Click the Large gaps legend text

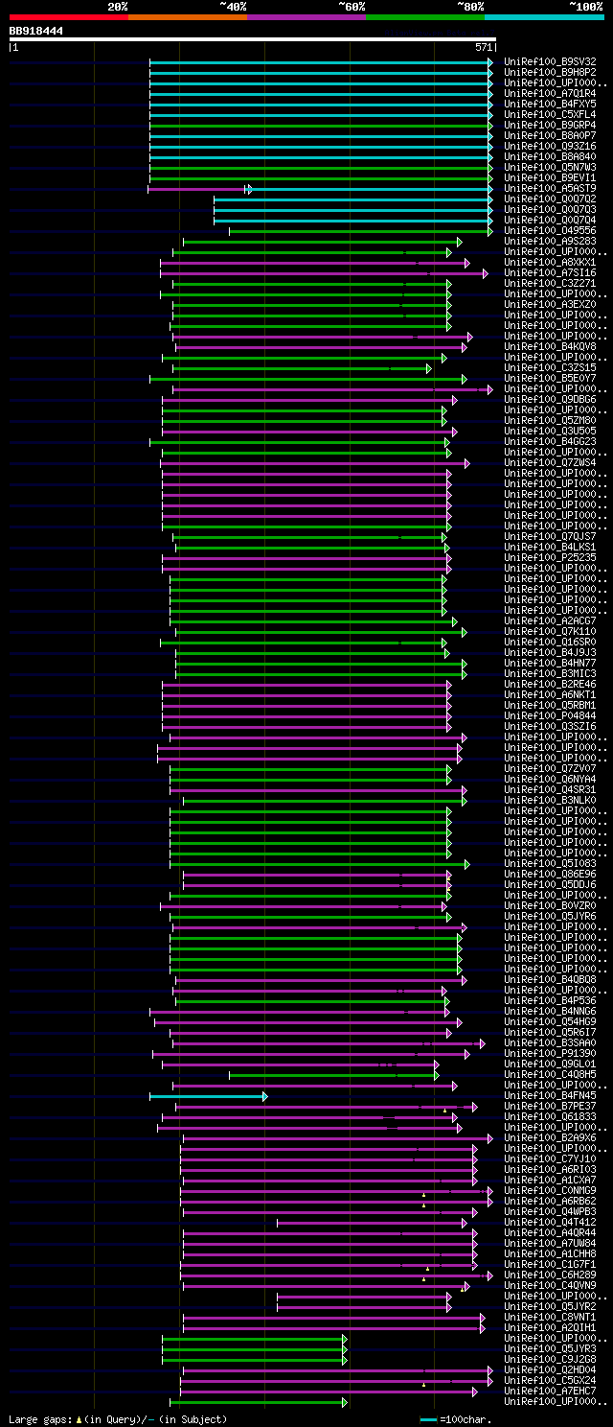tap(118, 1418)
